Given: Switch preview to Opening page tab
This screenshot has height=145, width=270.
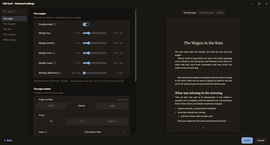Looking at the screenshot, I should [190, 12].
